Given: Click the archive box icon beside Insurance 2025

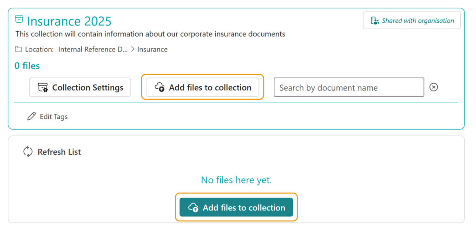Looking at the screenshot, I should [19, 20].
